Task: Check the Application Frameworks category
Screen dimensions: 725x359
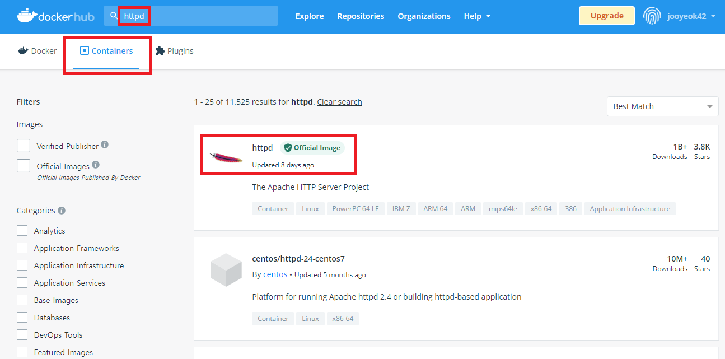Action: point(22,248)
